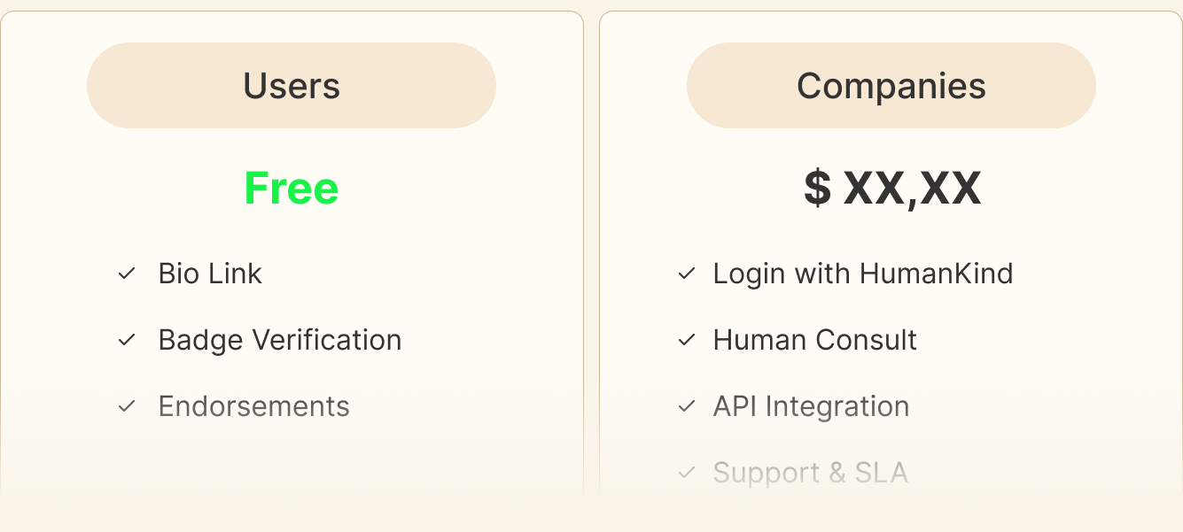The height and width of the screenshot is (532, 1183).
Task: Click the checkmark icon next to Endorsements
Action: [127, 406]
